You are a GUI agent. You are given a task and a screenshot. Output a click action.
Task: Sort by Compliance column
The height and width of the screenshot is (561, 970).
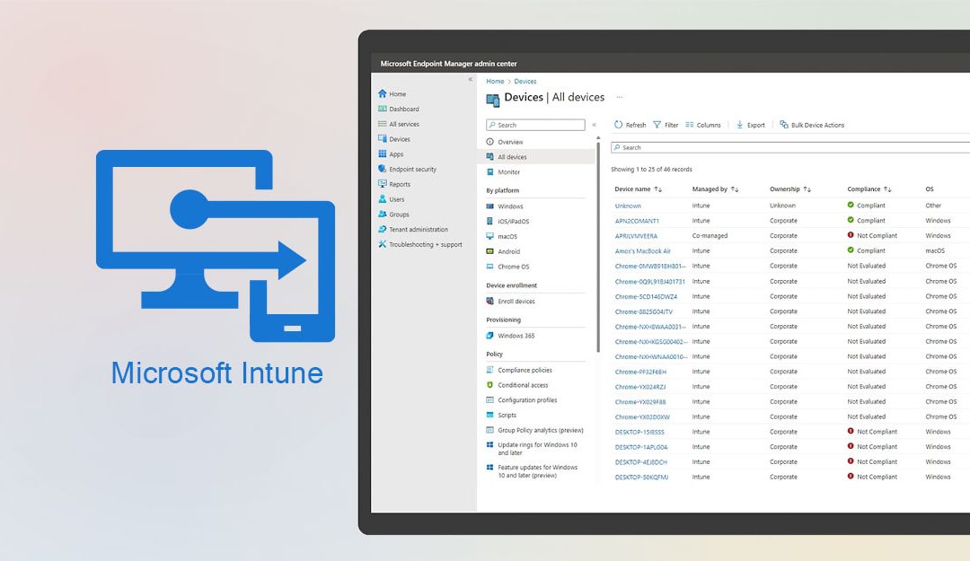(869, 189)
